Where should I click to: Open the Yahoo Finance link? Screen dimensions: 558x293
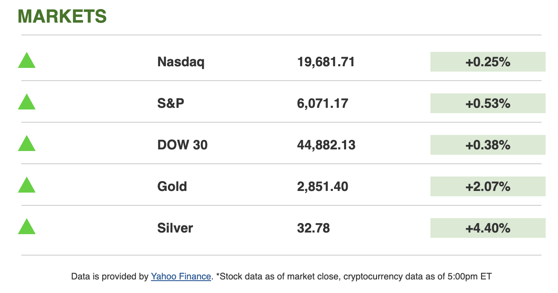[x=181, y=277]
